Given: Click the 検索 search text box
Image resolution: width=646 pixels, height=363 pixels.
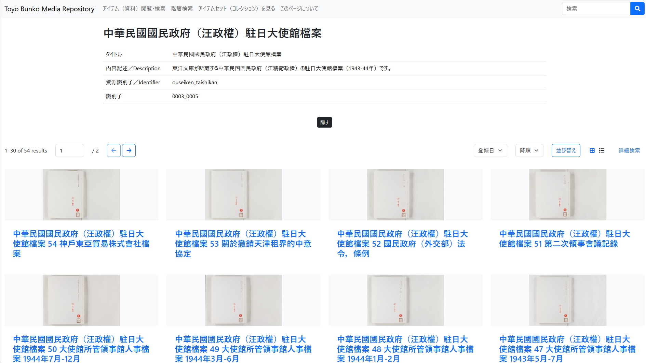Looking at the screenshot, I should [596, 9].
